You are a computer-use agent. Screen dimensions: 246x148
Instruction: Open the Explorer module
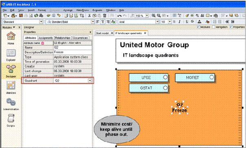click(x=11, y=55)
